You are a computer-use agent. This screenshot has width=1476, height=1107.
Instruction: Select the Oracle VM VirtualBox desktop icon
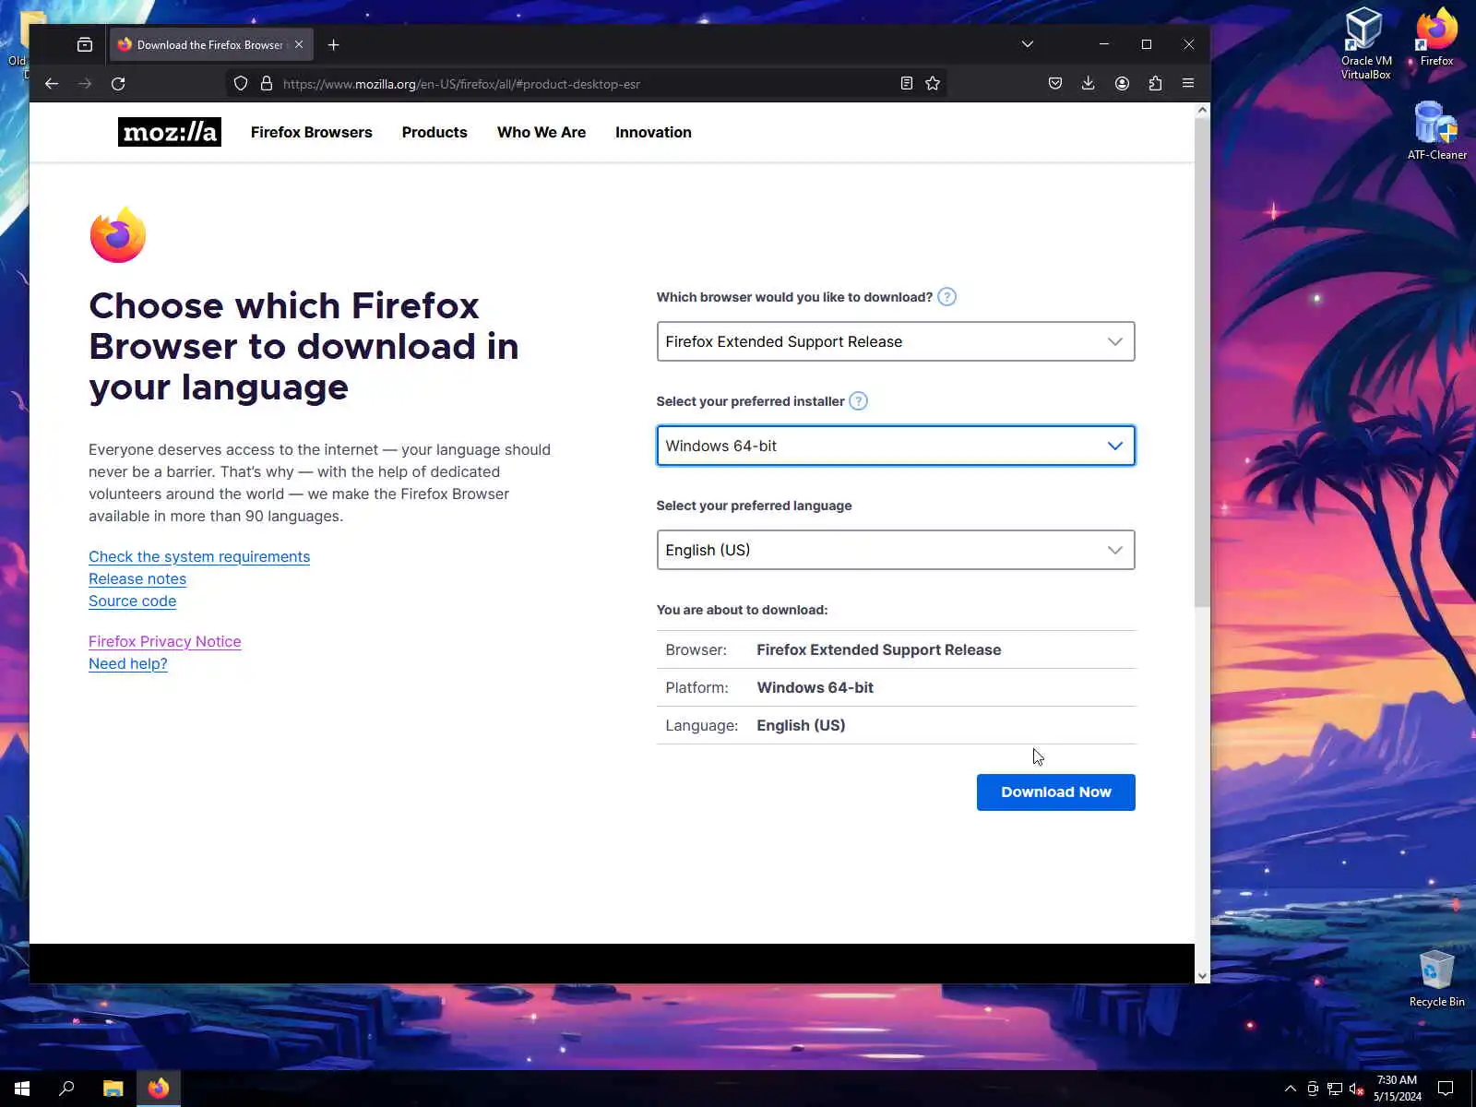[x=1365, y=44]
